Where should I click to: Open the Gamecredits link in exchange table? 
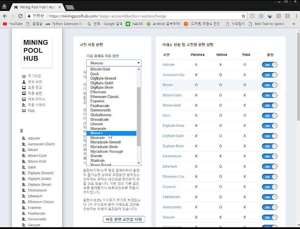click(x=172, y=207)
